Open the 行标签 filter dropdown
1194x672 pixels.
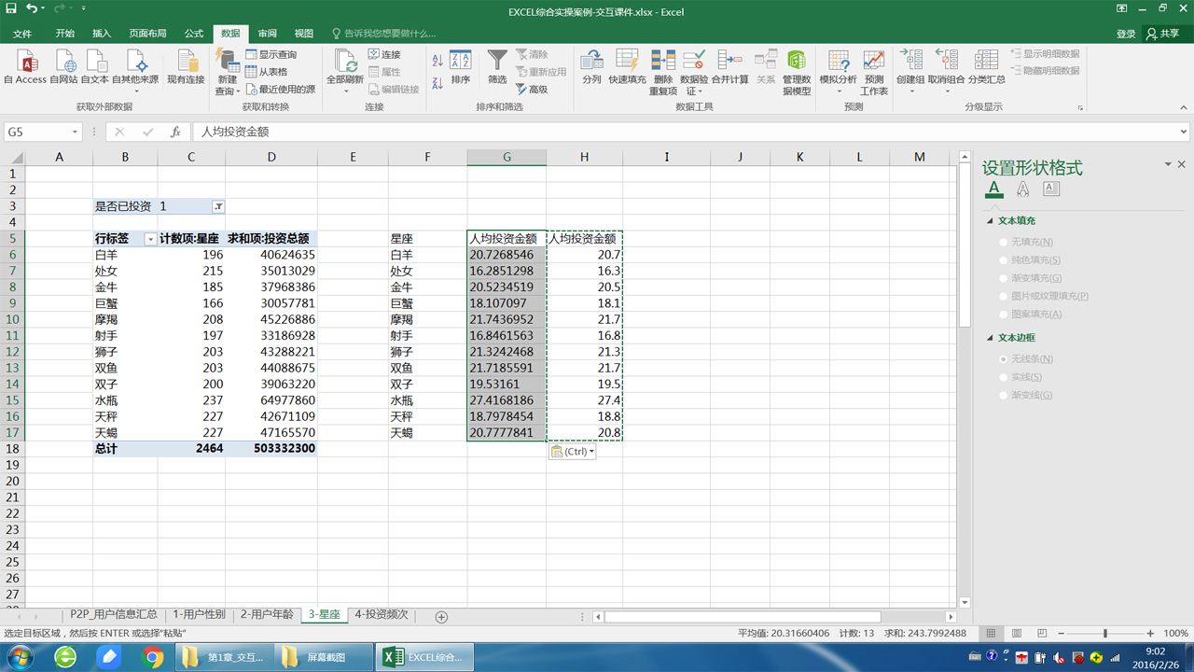click(x=150, y=239)
